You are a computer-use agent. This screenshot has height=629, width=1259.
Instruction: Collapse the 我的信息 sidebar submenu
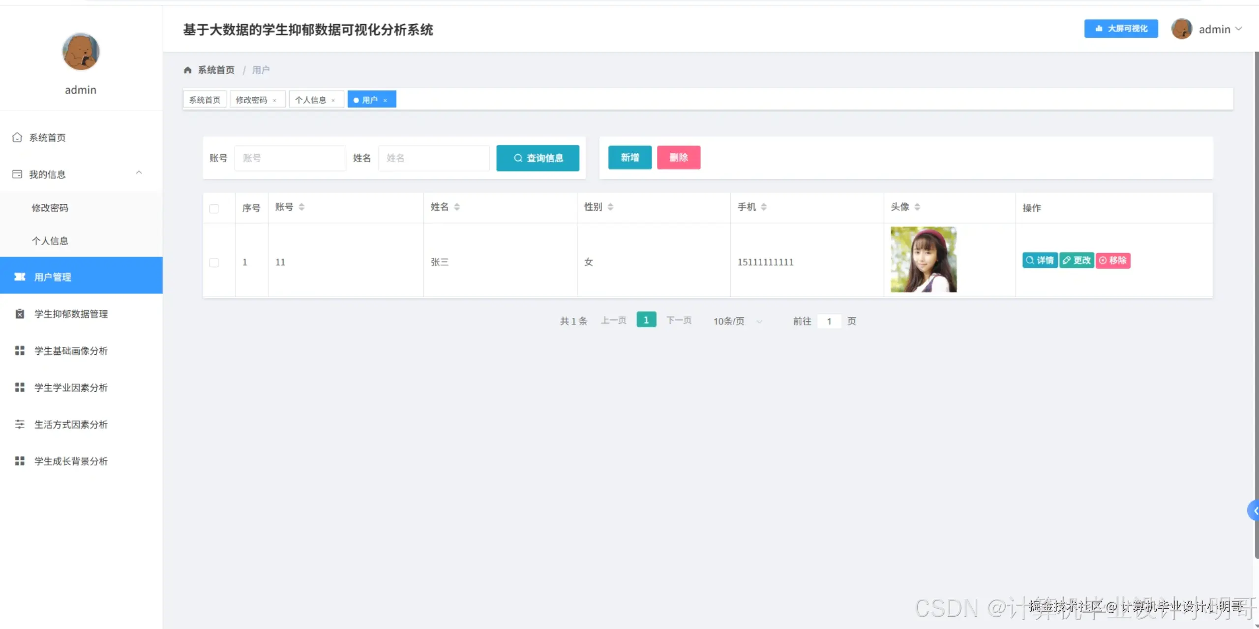coord(139,173)
